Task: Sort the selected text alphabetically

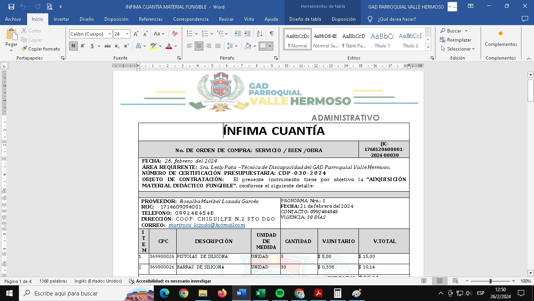Action: click(x=260, y=34)
